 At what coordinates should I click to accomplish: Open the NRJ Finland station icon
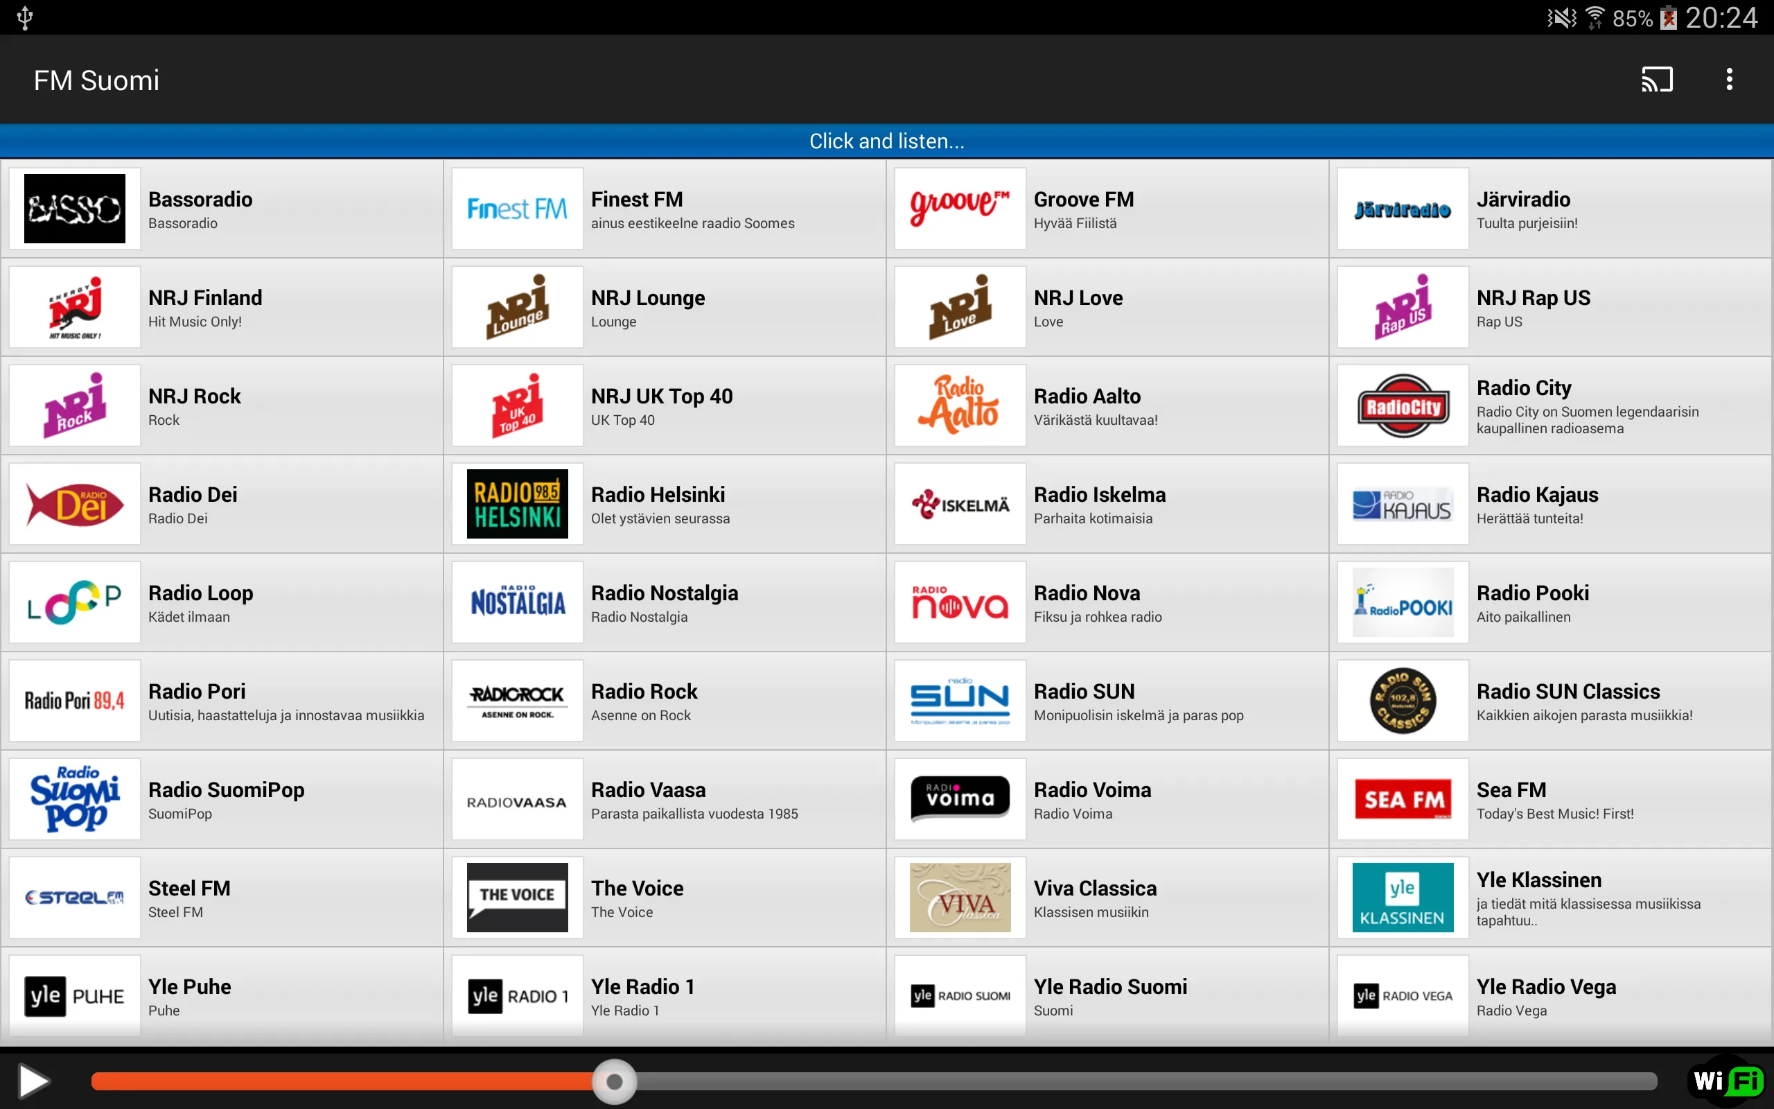(73, 308)
